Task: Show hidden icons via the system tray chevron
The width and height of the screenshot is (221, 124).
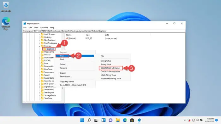Action: pyautogui.click(x=185, y=120)
